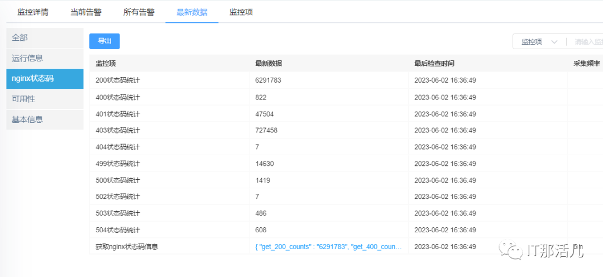The image size is (603, 277).
Task: Click the timestamp in the 504状态码统计 row
Action: pyautogui.click(x=445, y=230)
